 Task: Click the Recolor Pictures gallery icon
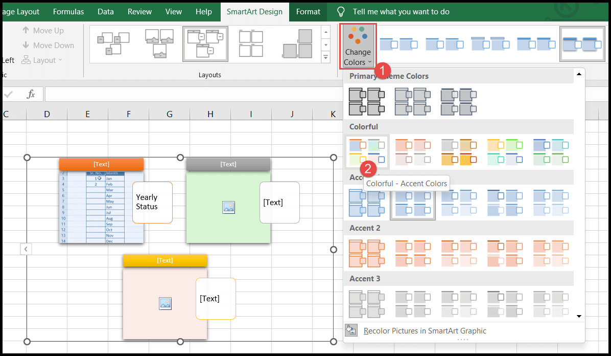(x=351, y=330)
